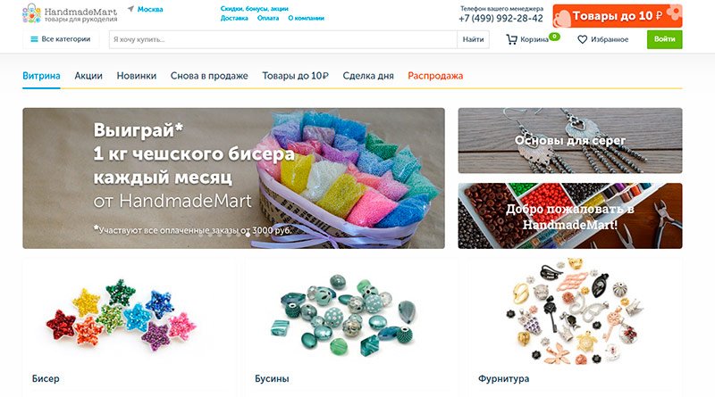This screenshot has height=397, width=715.
Task: Open the Новинки tab
Action: [x=137, y=76]
